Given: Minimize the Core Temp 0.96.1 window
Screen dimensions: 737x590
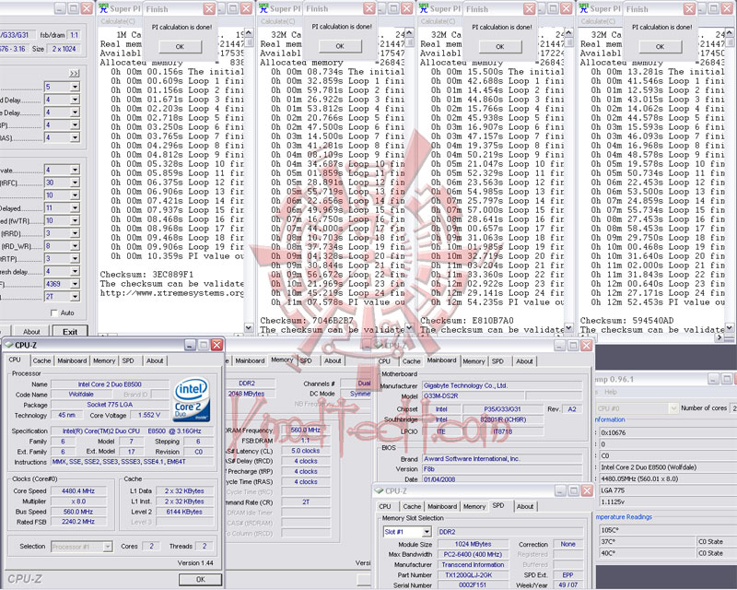Looking at the screenshot, I should click(713, 379).
